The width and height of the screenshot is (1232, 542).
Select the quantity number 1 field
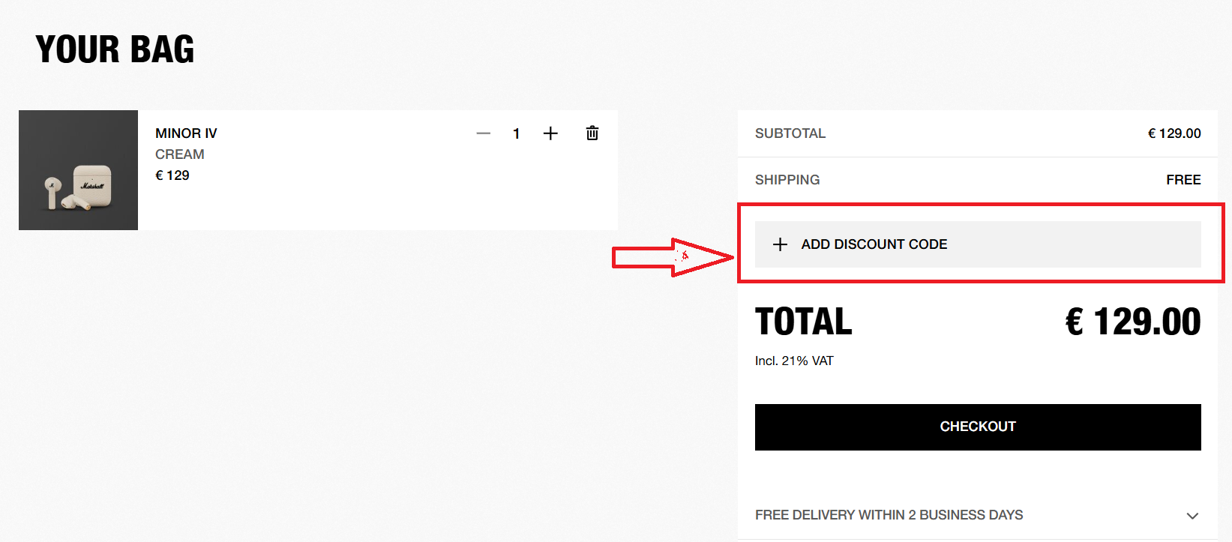click(517, 133)
